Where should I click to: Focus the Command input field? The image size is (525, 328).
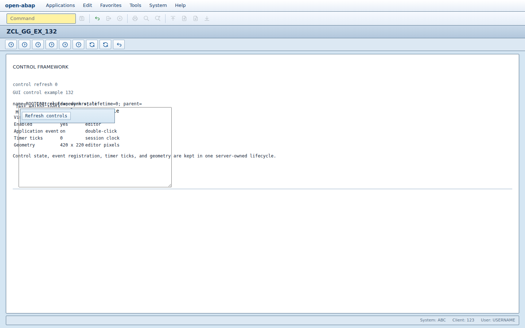click(x=41, y=19)
